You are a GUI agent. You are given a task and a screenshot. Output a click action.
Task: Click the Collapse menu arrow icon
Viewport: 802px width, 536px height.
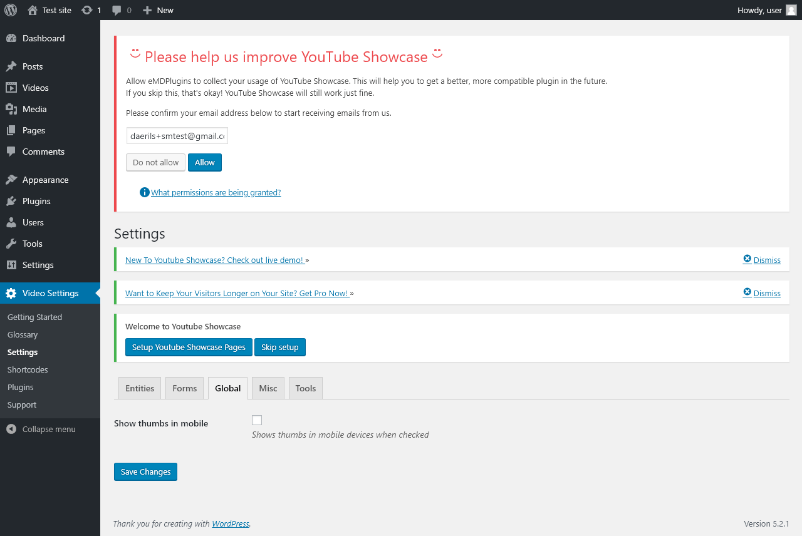pos(11,429)
